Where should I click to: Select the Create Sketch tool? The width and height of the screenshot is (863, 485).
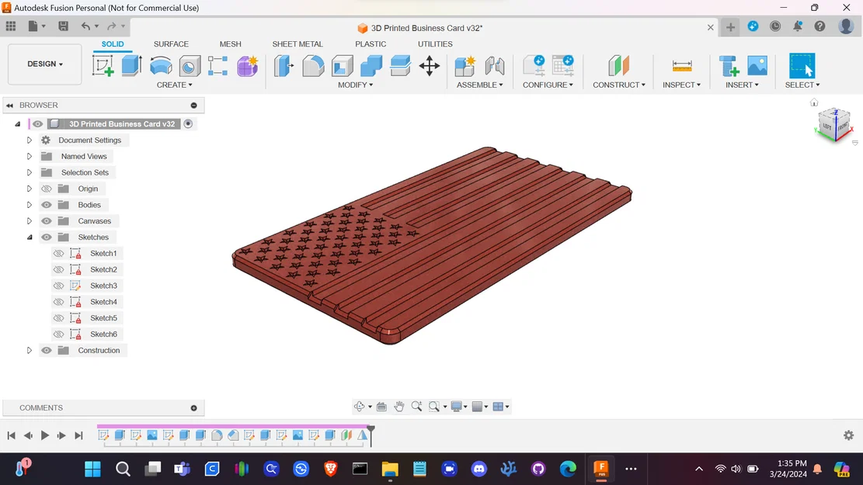pyautogui.click(x=103, y=66)
